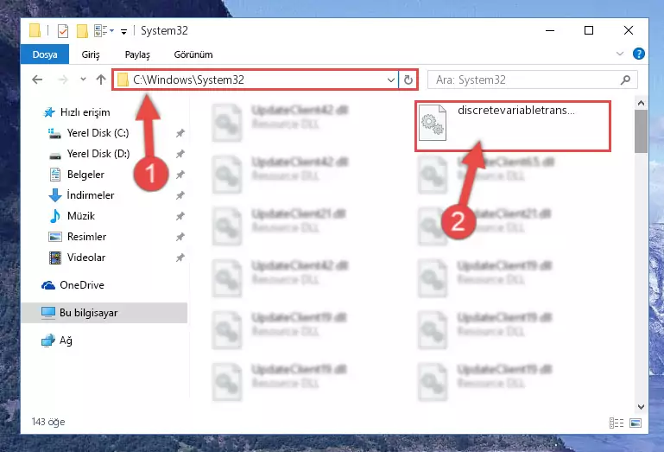Open Resimler folder in sidebar
Image resolution: width=664 pixels, height=452 pixels.
(86, 237)
